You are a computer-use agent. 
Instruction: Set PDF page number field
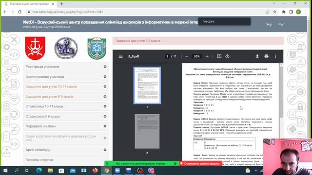coord(167,56)
